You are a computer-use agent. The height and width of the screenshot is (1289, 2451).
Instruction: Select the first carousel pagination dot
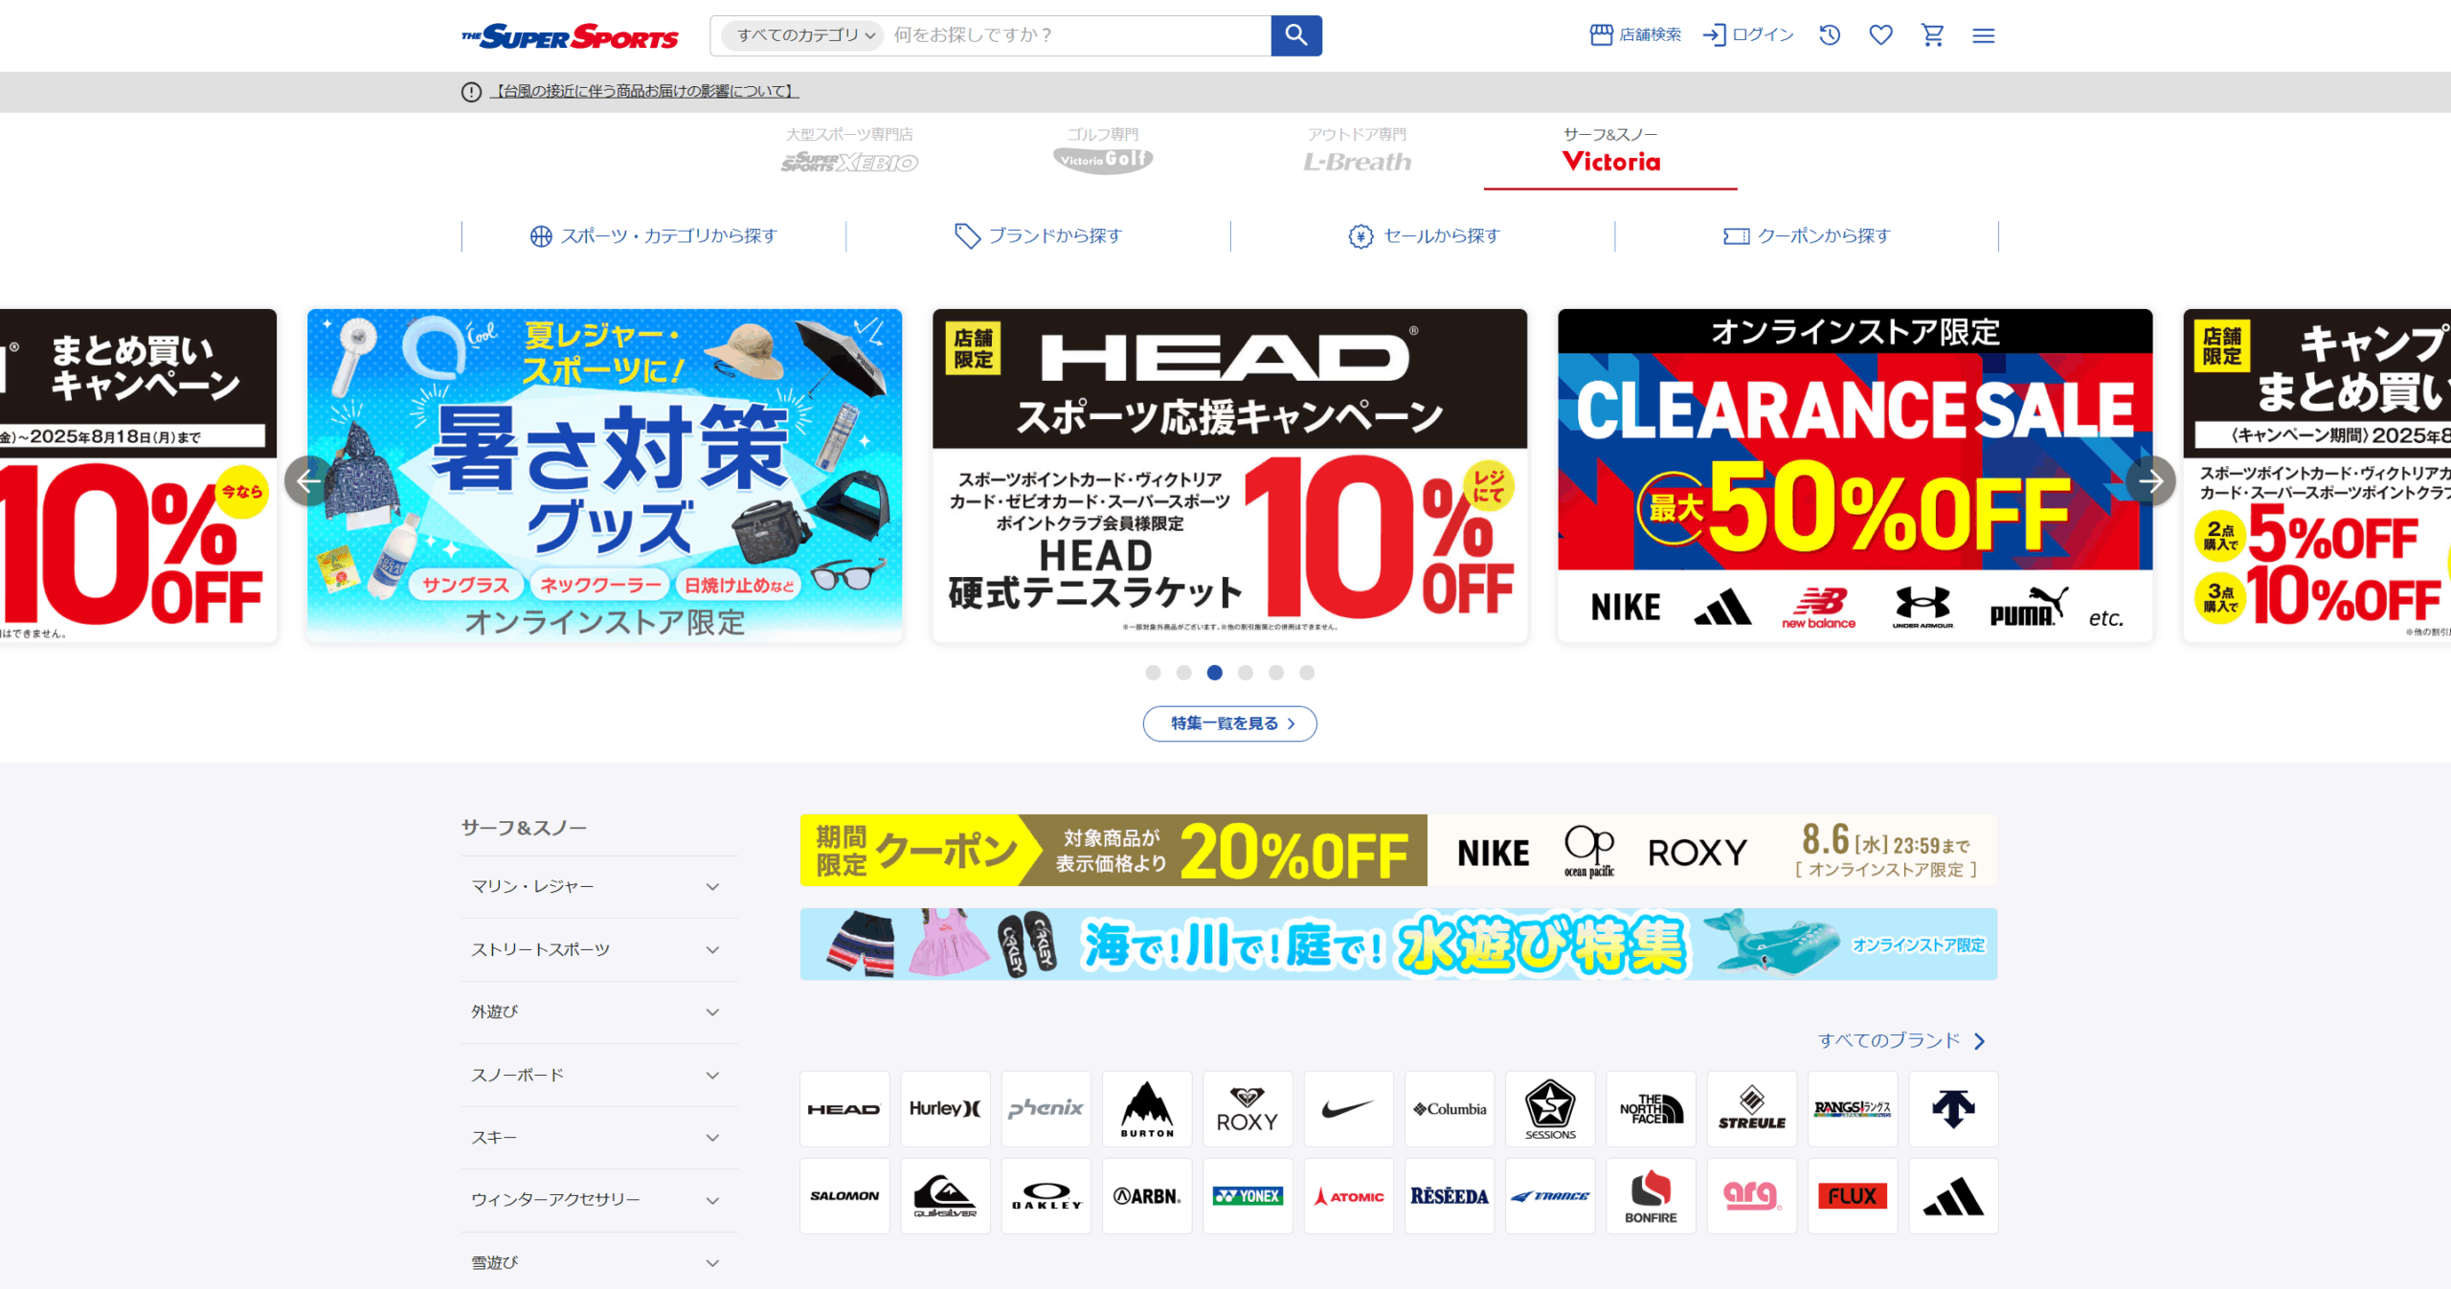1153,673
